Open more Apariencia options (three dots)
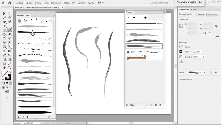This screenshot has width=222, height=125. (217, 66)
